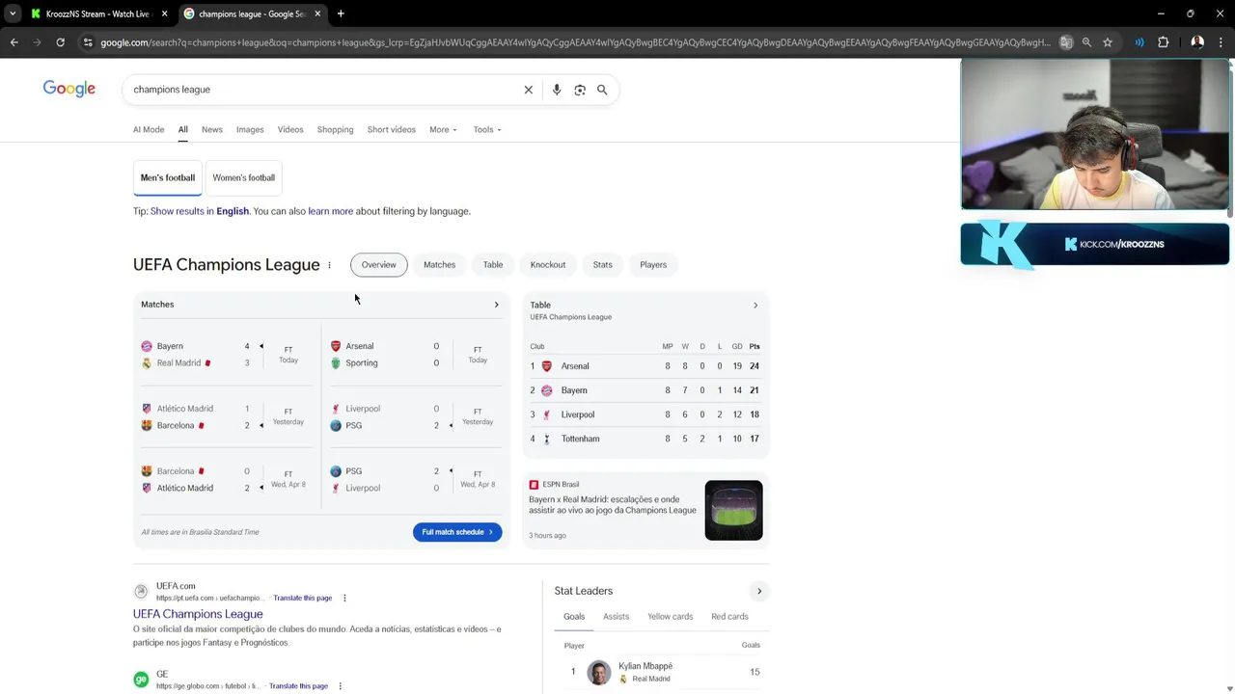Select the Matches chip
Screen dimensions: 1235x694
pyautogui.click(x=439, y=264)
